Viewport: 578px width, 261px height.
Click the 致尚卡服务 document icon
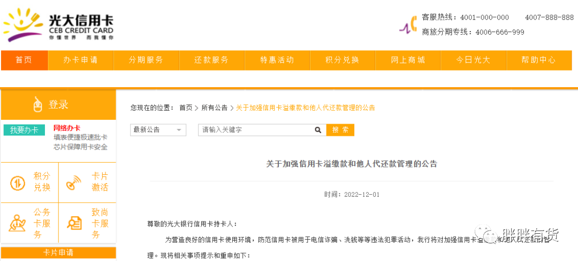point(74,223)
